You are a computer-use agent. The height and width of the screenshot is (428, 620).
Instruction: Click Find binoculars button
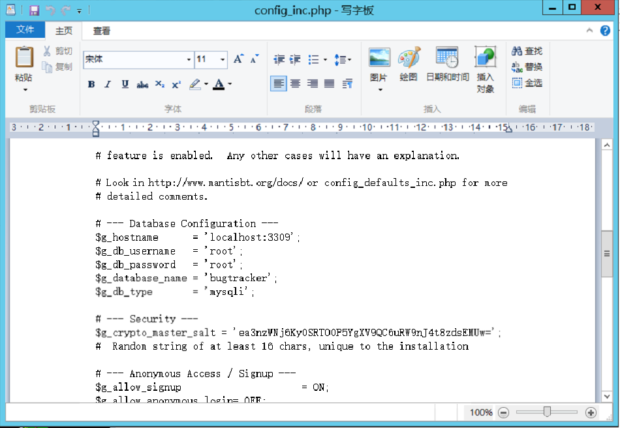coord(527,51)
